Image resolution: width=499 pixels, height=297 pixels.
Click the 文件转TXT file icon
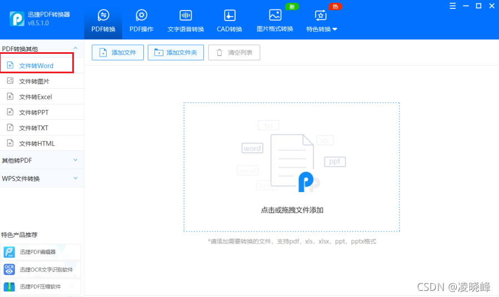click(10, 128)
